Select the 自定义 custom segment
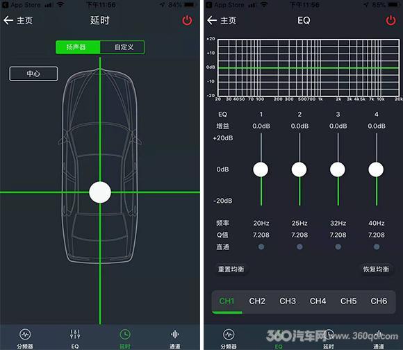This screenshot has height=350, width=403. 122,47
